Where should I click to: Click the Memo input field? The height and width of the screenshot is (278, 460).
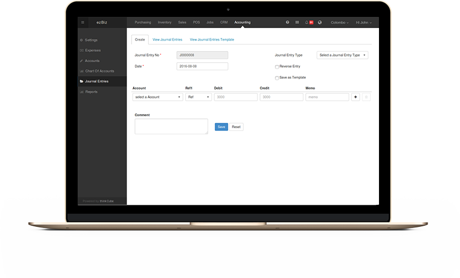(x=327, y=97)
